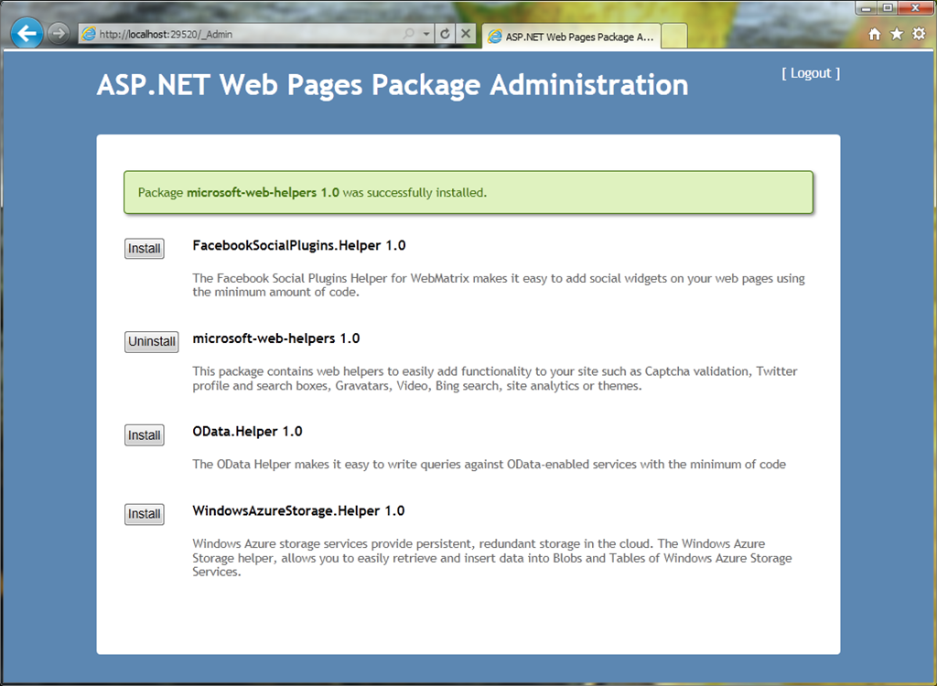The height and width of the screenshot is (686, 937).
Task: Click the WindowsAzureStorage.Helper 1.0 title
Action: pos(298,511)
